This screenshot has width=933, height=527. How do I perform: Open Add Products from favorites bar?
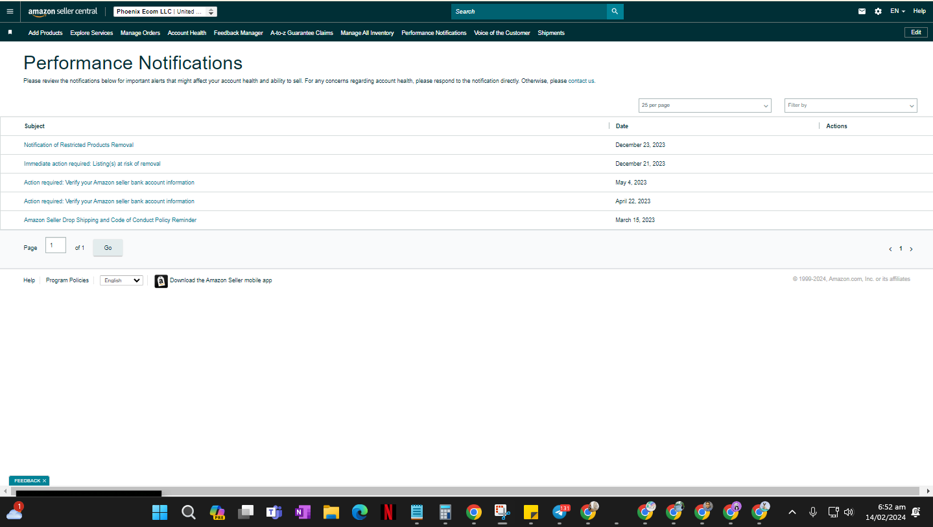[45, 33]
